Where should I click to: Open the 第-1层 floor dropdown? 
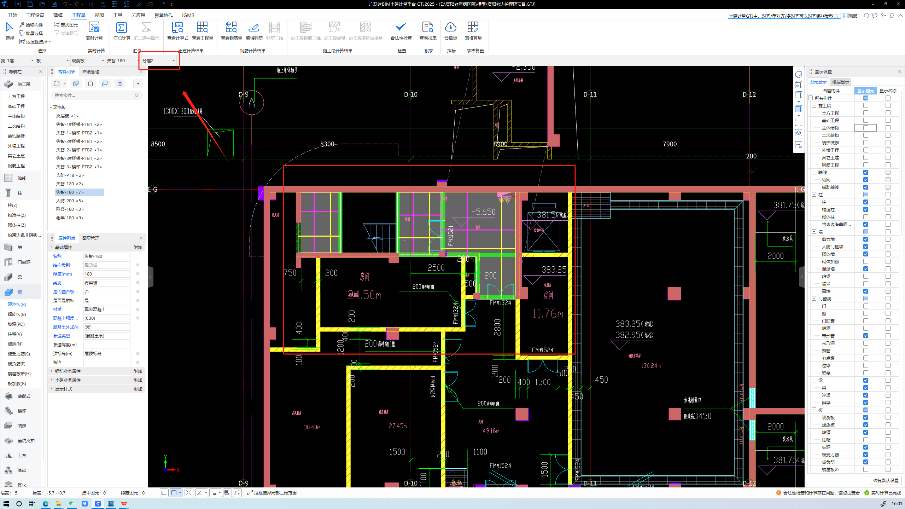(17, 61)
